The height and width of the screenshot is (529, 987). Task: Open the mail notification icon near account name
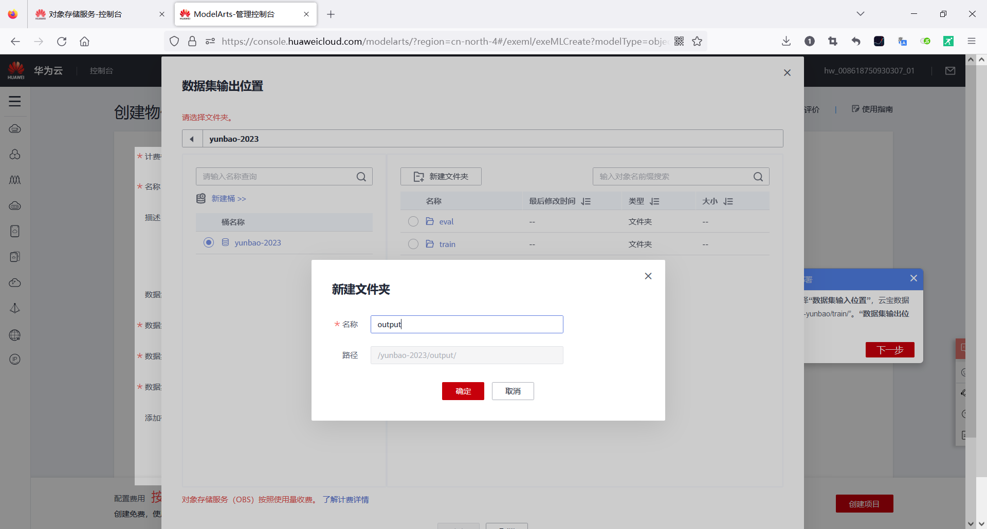(950, 70)
